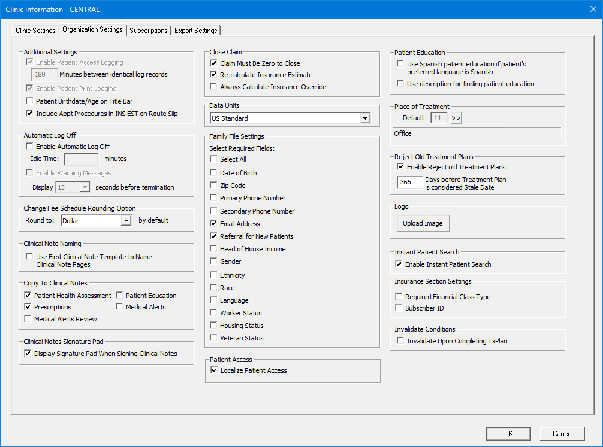Enable Subscriber ID checkbox
This screenshot has height=447, width=603.
[400, 308]
